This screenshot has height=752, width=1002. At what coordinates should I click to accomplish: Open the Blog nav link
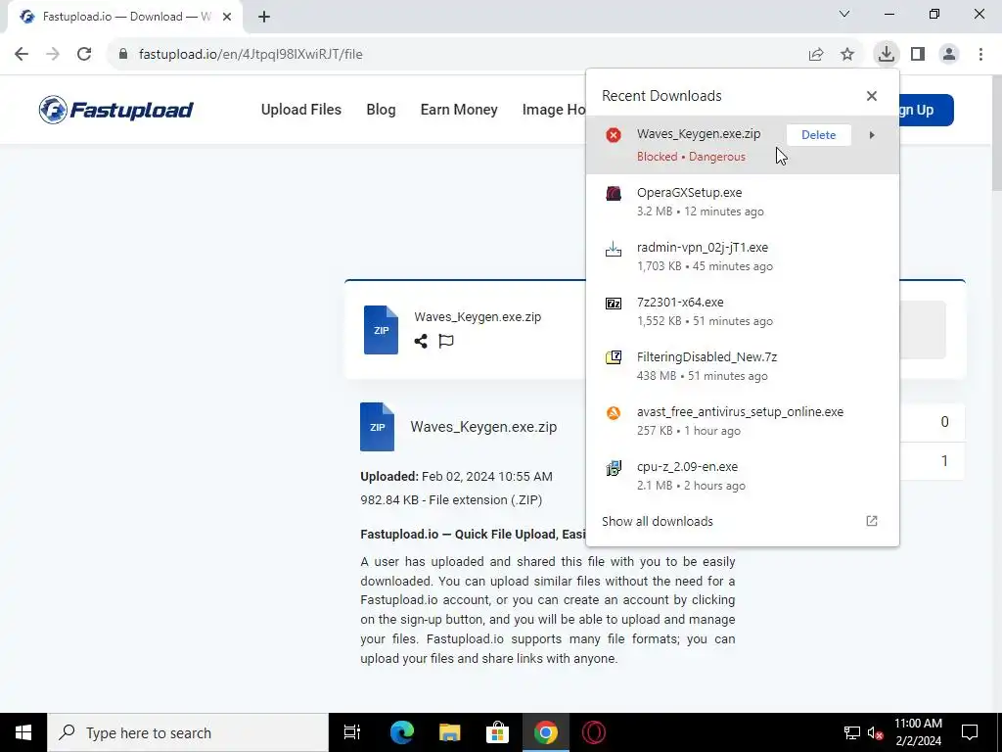(x=381, y=110)
